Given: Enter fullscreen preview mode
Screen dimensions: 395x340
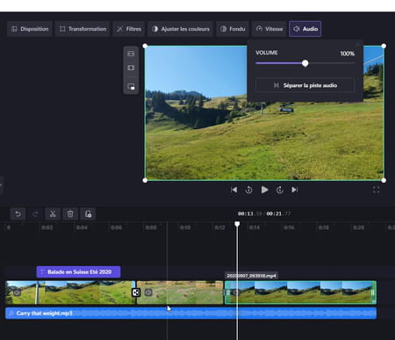Looking at the screenshot, I should click(377, 190).
